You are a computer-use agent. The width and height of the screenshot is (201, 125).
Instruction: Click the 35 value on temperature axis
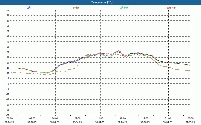point(8,47)
